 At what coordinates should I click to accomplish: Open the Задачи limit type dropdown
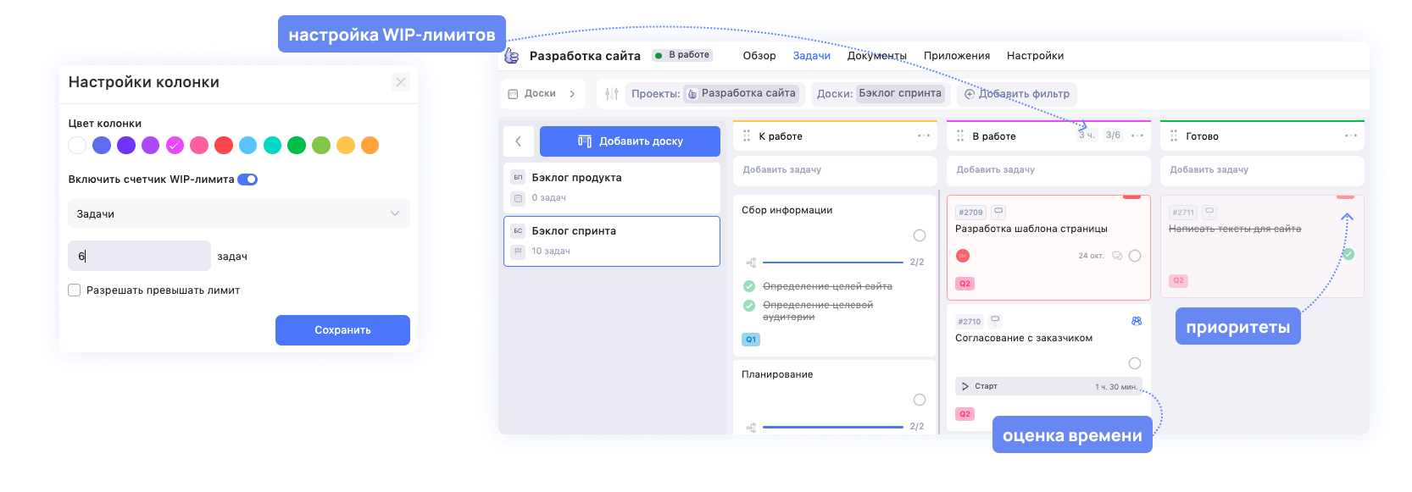[239, 213]
